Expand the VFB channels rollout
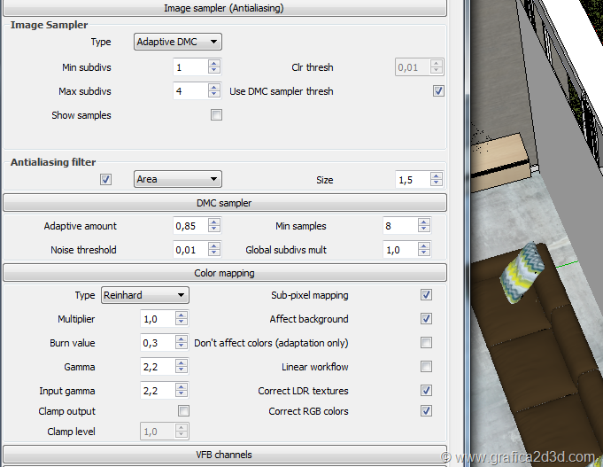Viewport: 603px width, 467px height. (x=225, y=455)
